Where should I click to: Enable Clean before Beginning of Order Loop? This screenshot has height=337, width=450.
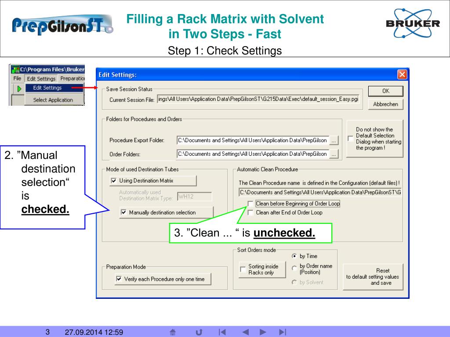pos(250,204)
